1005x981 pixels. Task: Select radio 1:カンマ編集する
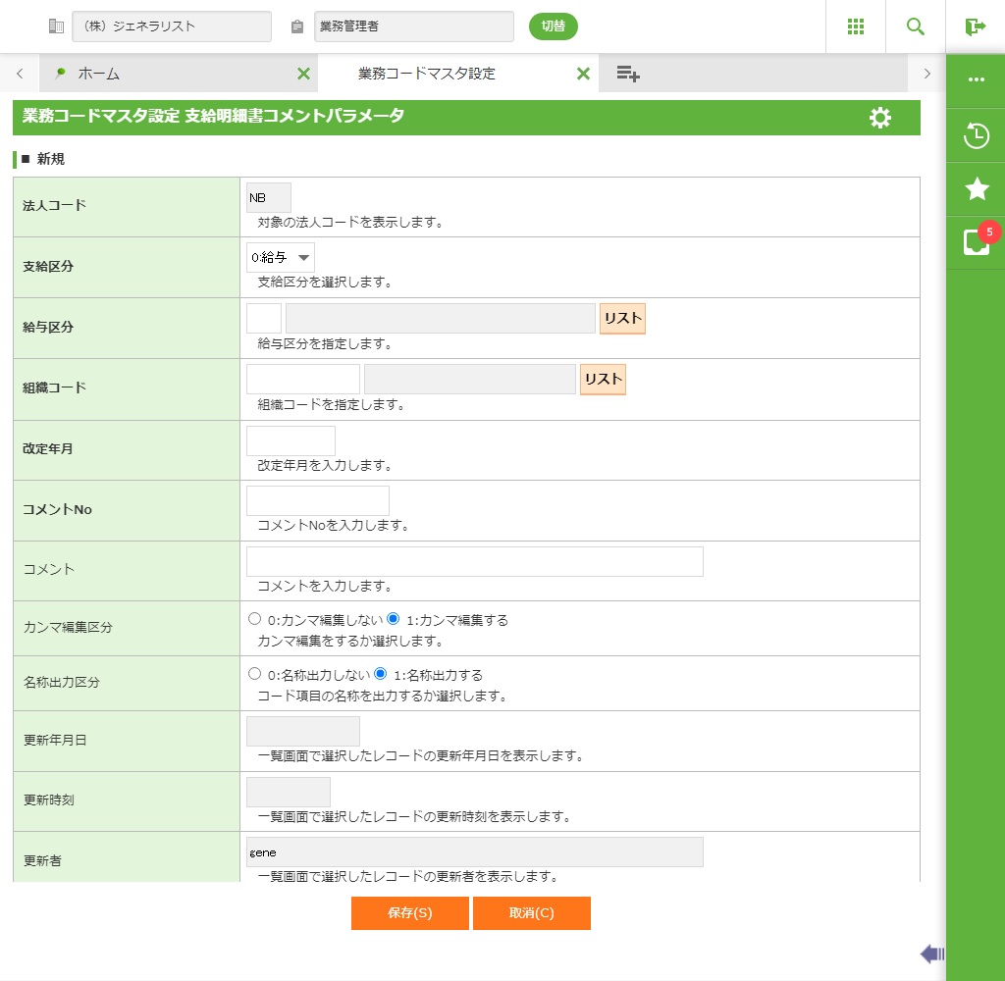394,619
